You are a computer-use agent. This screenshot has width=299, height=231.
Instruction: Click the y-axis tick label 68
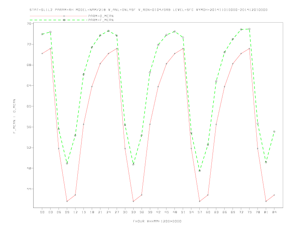click(x=29, y=65)
